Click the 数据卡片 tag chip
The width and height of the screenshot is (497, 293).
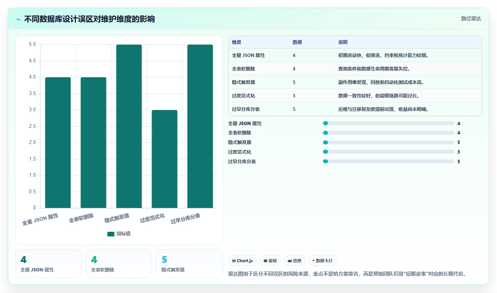(323, 261)
